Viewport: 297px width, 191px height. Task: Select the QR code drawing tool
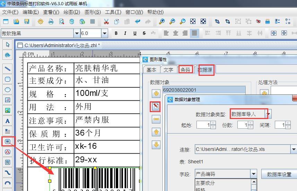pyautogui.click(x=8, y=162)
